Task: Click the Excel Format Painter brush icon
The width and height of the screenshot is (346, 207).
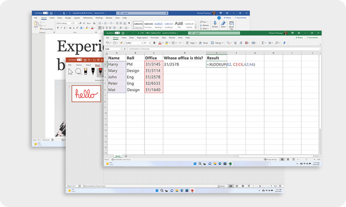Action: [x=121, y=43]
